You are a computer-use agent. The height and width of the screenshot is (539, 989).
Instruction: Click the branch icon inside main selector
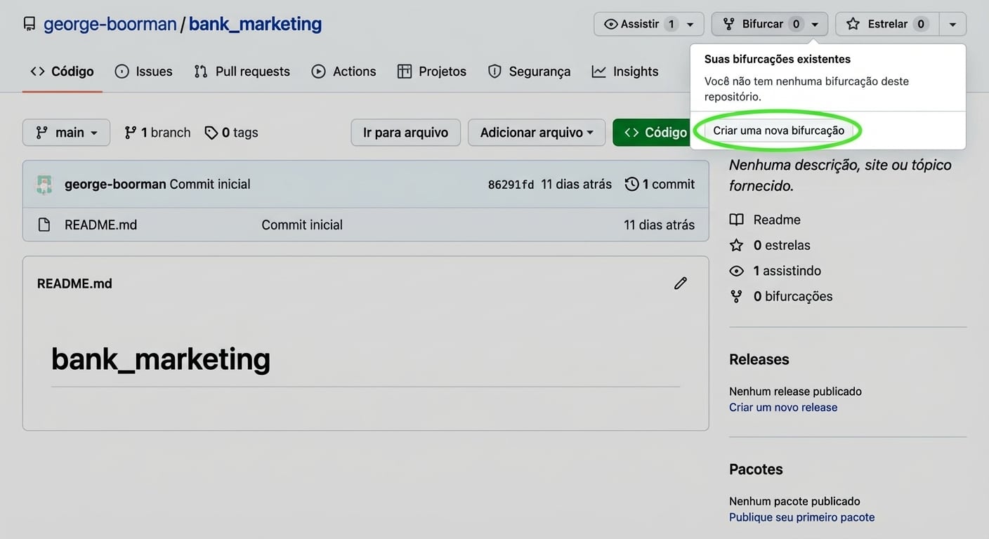pyautogui.click(x=41, y=133)
